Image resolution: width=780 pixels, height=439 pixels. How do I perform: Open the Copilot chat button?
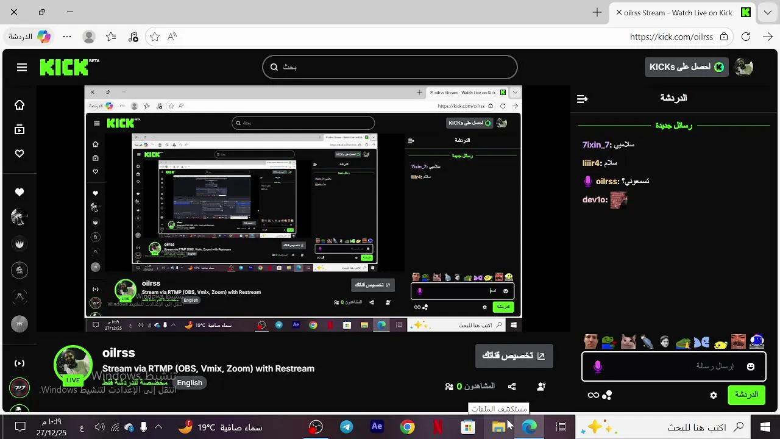[x=29, y=37]
